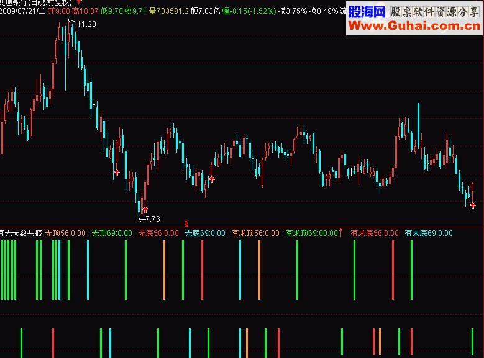This screenshot has height=358, width=484.
Task: Click the red up arrow under the latest candle
Action: tap(473, 205)
